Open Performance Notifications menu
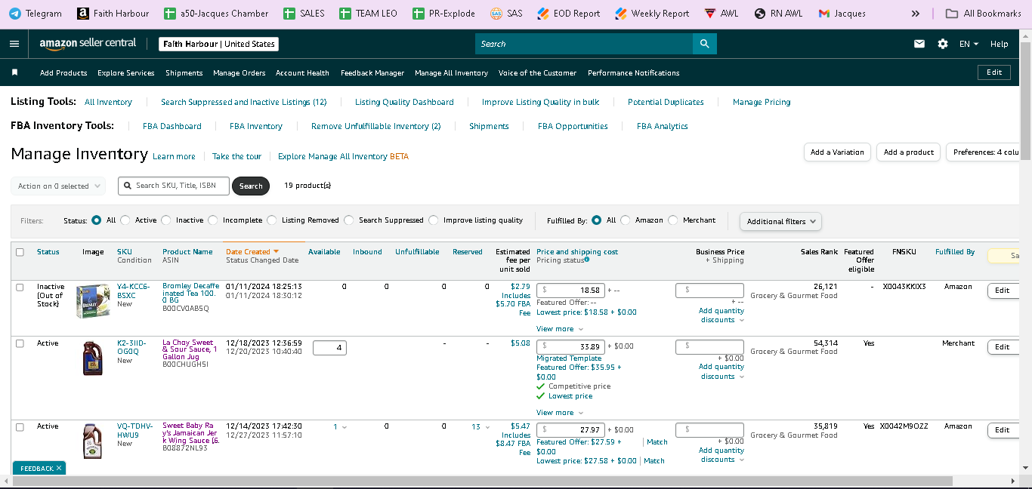The image size is (1032, 489). click(x=634, y=73)
